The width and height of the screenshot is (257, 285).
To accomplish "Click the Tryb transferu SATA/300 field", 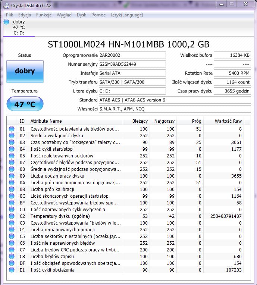I will [x=132, y=82].
